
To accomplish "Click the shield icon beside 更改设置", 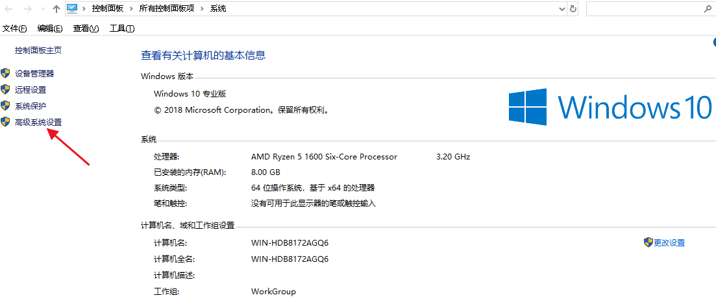I will tap(648, 242).
